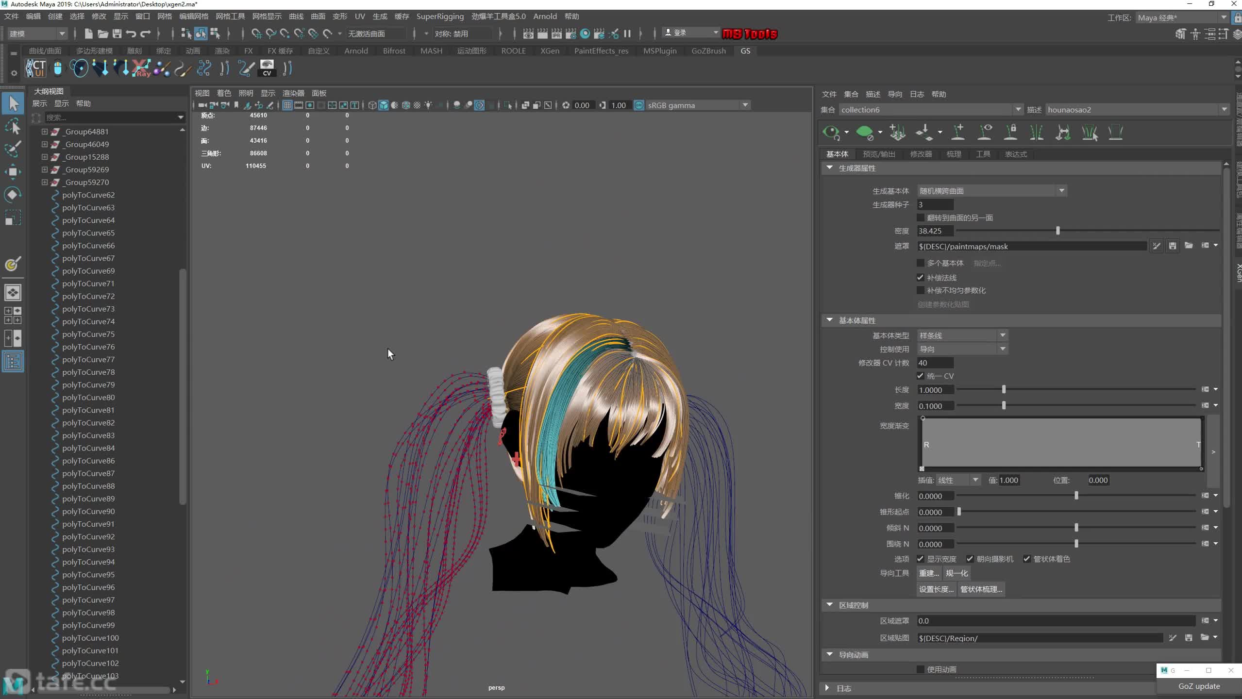The width and height of the screenshot is (1242, 699).
Task: Click GoZ update window title
Action: [x=1199, y=686]
